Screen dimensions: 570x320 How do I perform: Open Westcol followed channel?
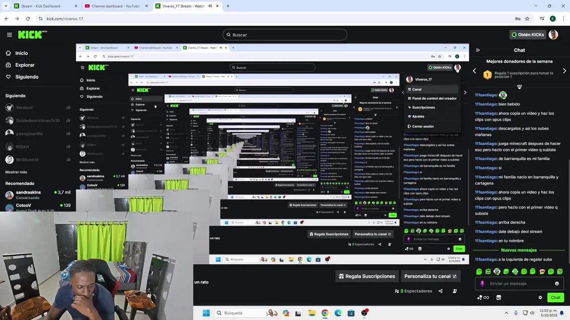[38, 108]
